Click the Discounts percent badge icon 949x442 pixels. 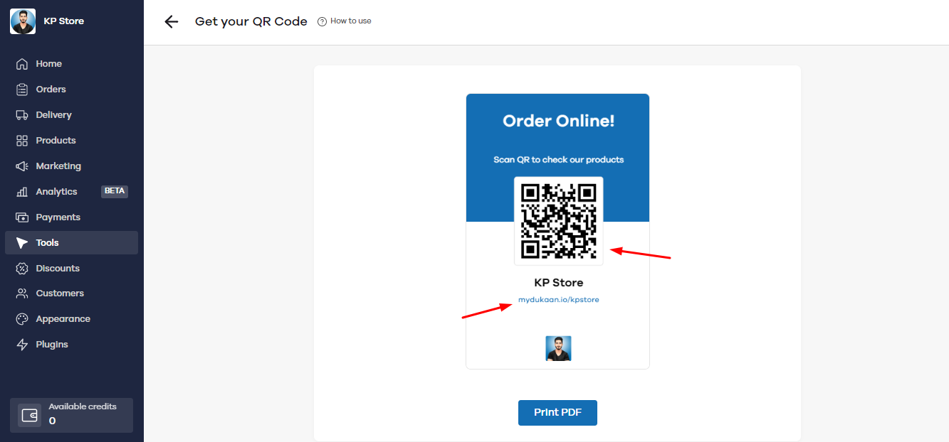pyautogui.click(x=22, y=269)
